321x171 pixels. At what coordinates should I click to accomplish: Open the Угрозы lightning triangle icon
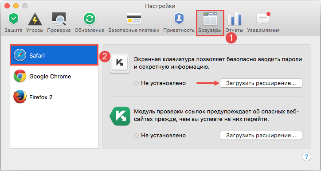click(35, 19)
